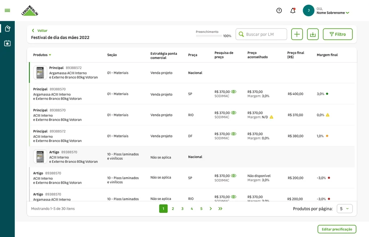
Task: Click the Principal Nacional product thumbnail
Action: click(40, 73)
